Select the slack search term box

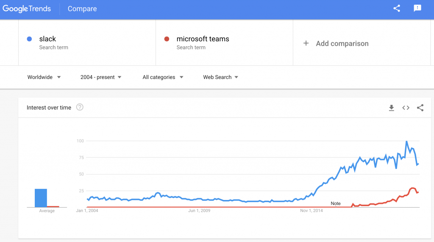pyautogui.click(x=87, y=42)
